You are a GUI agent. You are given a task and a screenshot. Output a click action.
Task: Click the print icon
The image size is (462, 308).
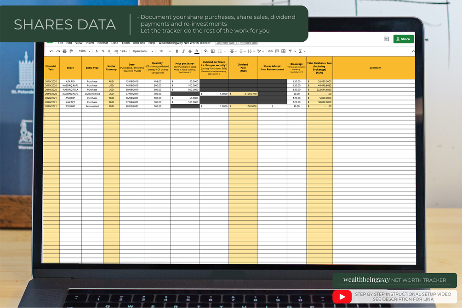tap(64, 51)
